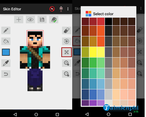
Task: Open the skin character preview icon
Action: pos(61,9)
